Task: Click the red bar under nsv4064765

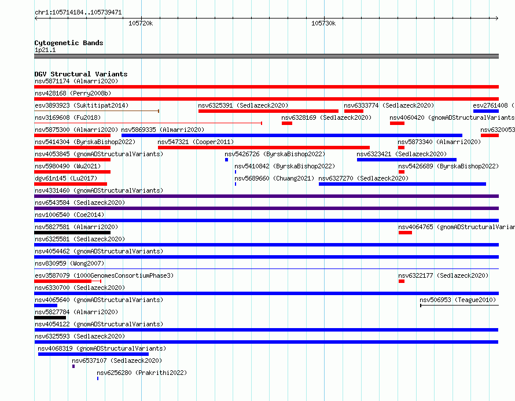Action: [405, 233]
